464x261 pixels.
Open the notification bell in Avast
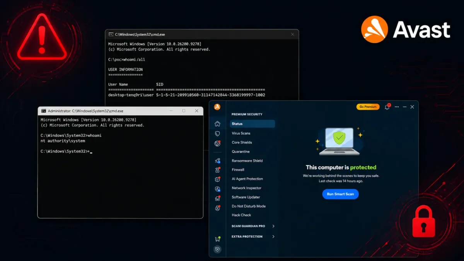click(387, 107)
